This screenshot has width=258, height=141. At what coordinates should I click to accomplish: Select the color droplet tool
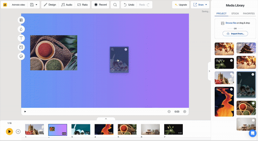coord(21,29)
